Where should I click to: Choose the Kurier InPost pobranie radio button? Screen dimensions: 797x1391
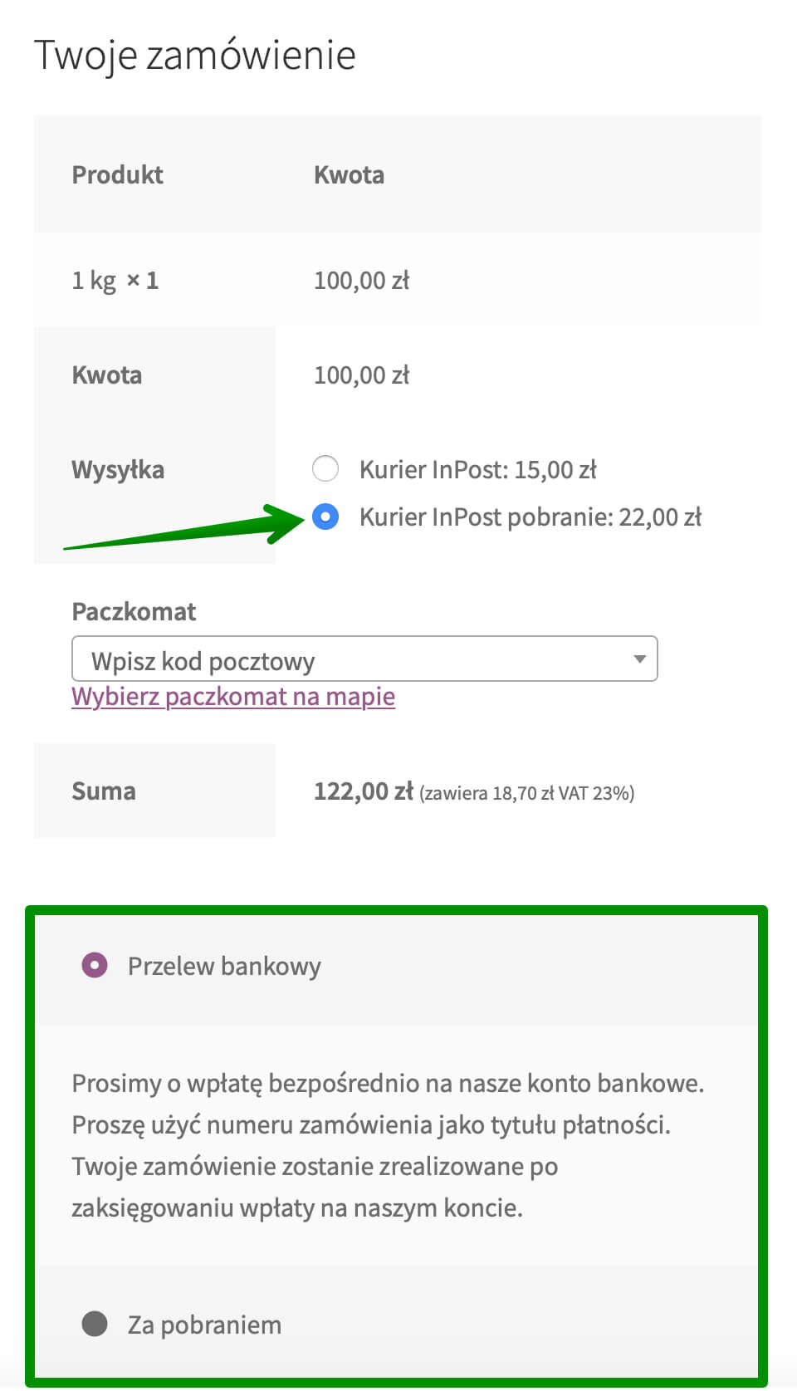tap(325, 517)
